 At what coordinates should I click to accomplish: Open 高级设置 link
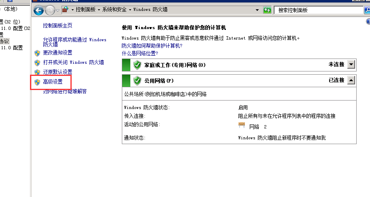pos(53,82)
